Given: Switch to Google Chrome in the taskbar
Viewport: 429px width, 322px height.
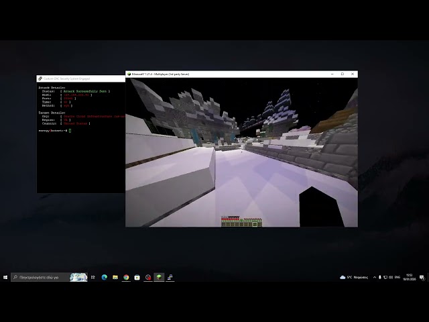Looking at the screenshot, I should [x=126, y=277].
